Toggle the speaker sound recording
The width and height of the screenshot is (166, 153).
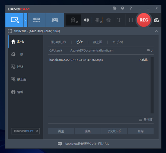(x=86, y=20)
